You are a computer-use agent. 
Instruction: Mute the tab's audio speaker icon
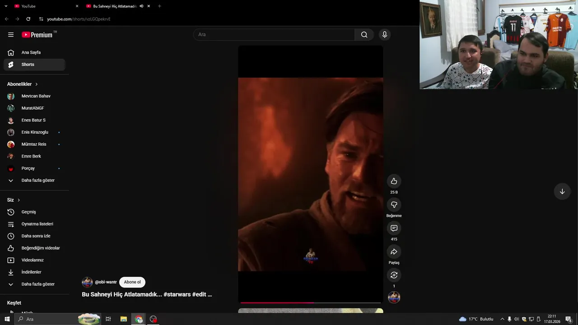point(141,6)
